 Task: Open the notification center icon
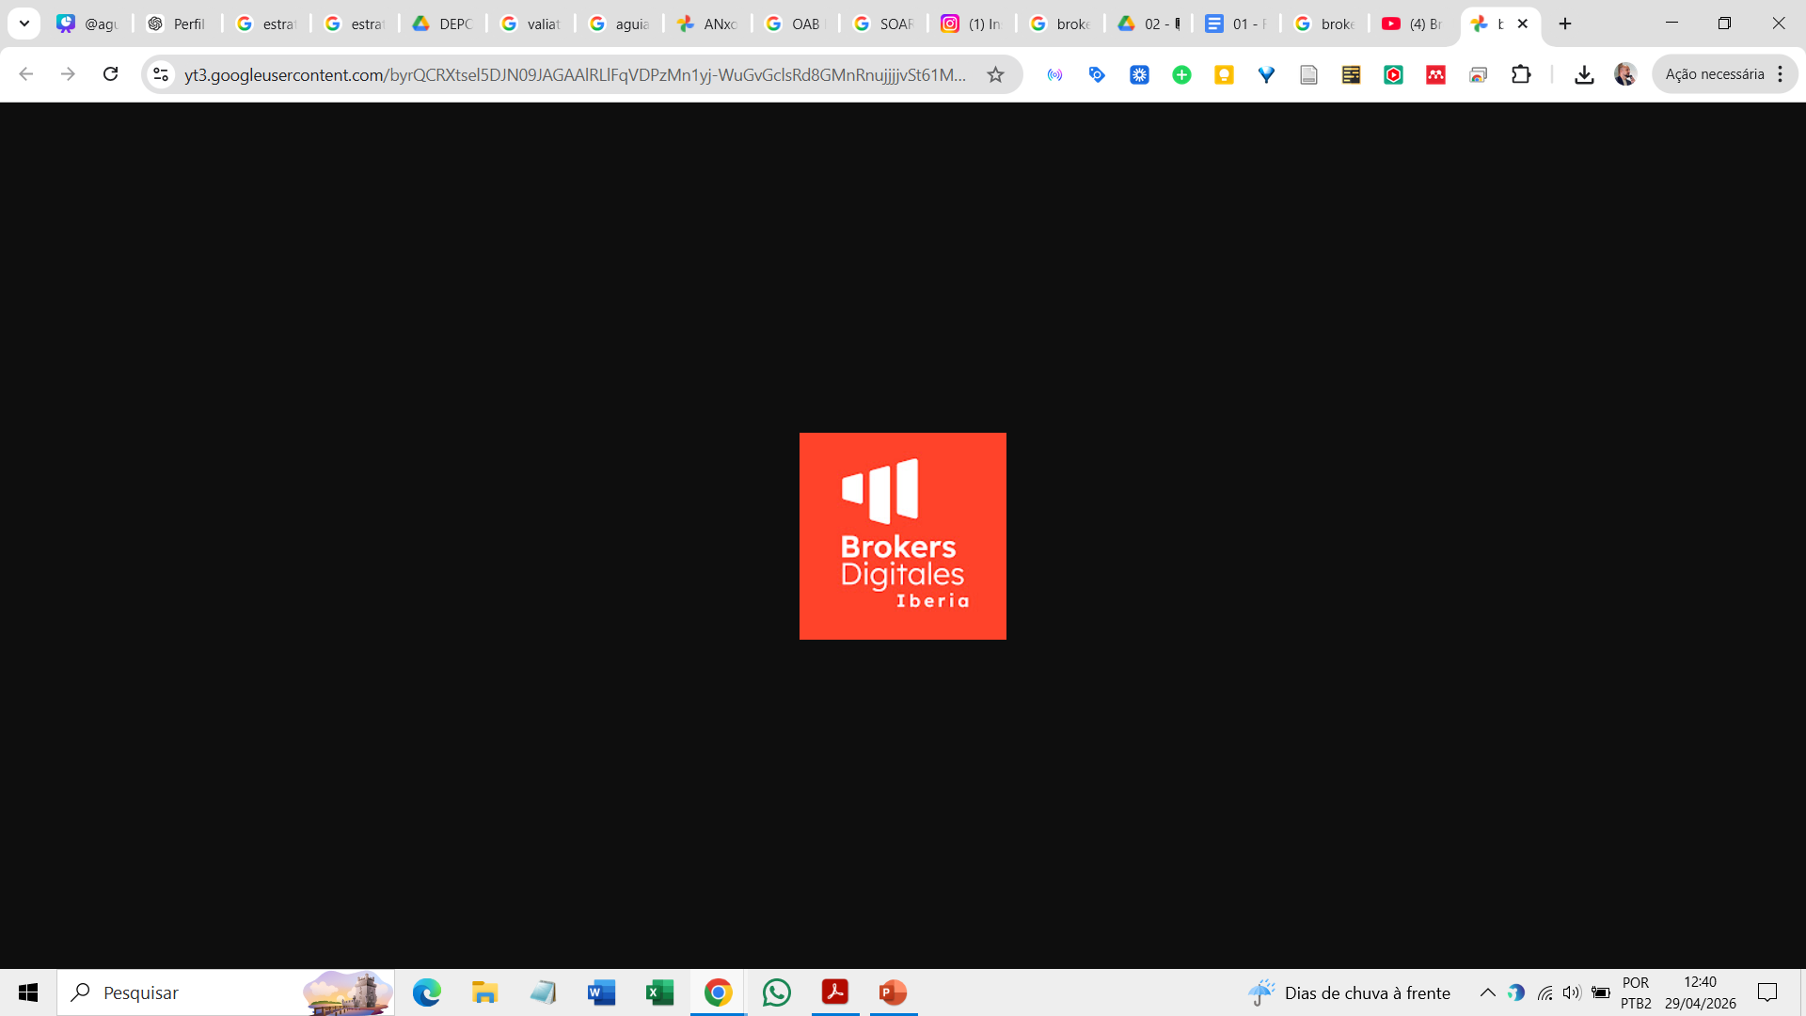click(x=1767, y=992)
